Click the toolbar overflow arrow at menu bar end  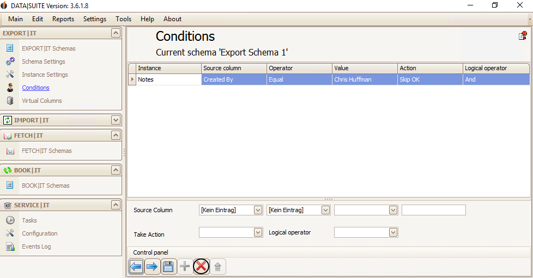530,20
